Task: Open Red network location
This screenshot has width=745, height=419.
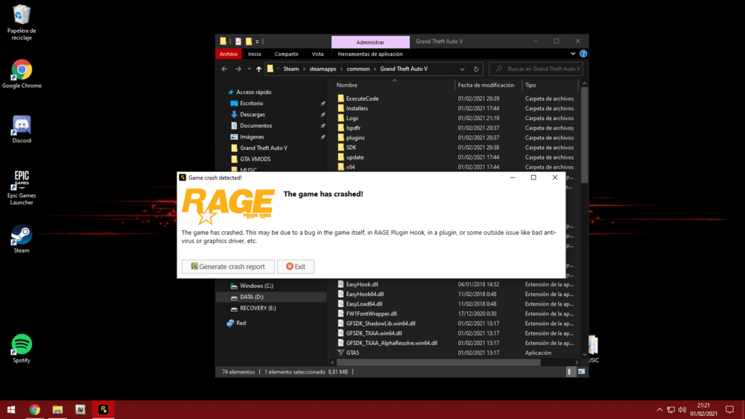Action: [241, 323]
